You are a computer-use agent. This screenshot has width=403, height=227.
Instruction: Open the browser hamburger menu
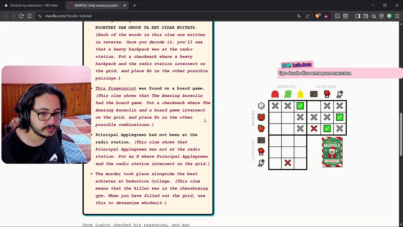coord(397,16)
